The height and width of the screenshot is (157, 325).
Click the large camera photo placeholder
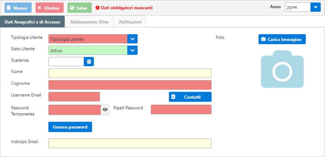pyautogui.click(x=282, y=69)
